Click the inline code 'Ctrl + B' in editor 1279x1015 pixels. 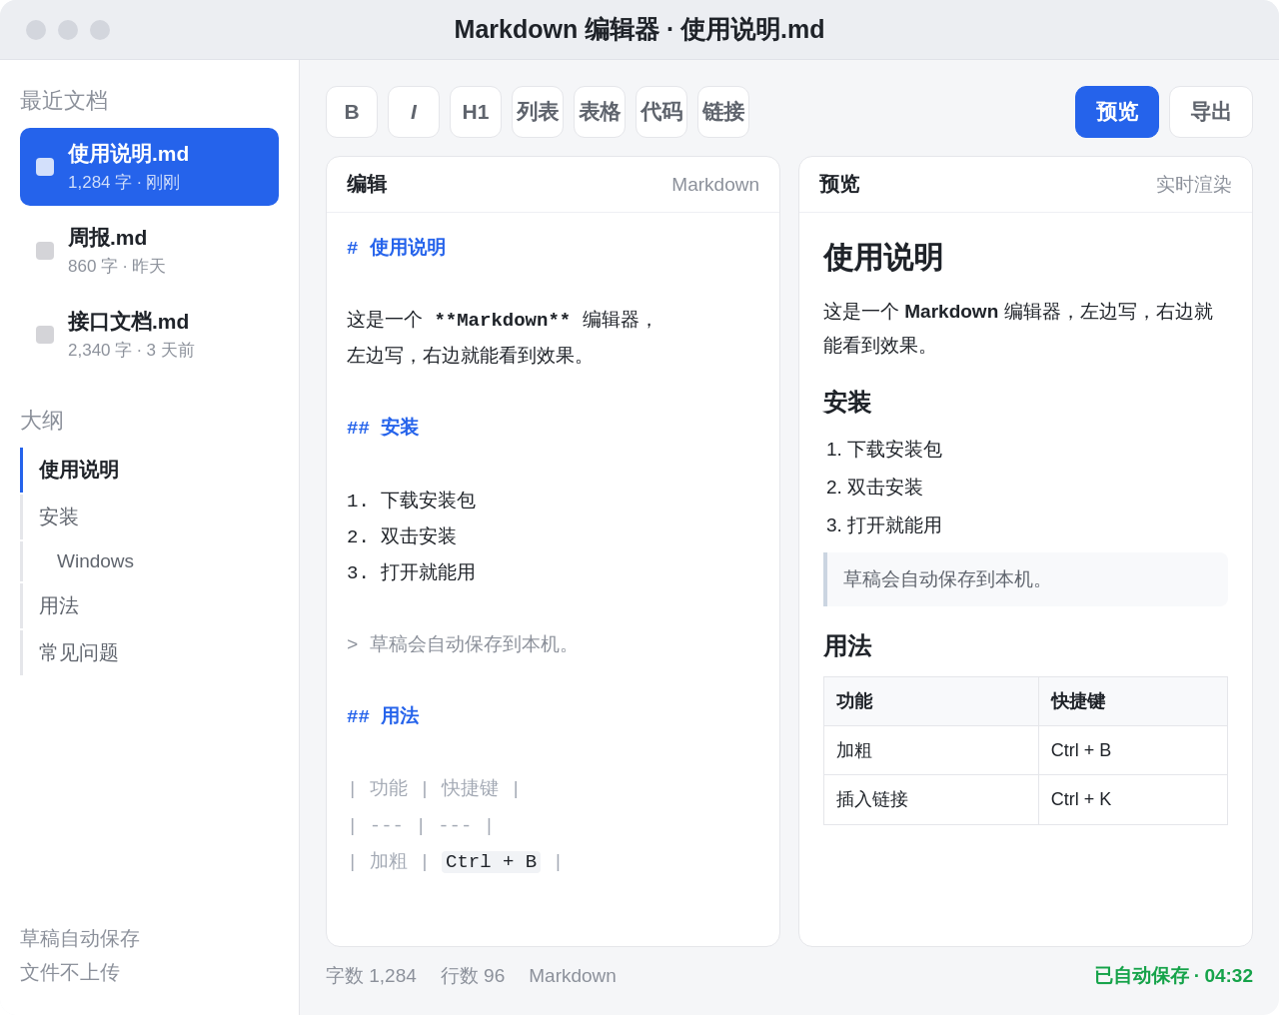pos(491,861)
